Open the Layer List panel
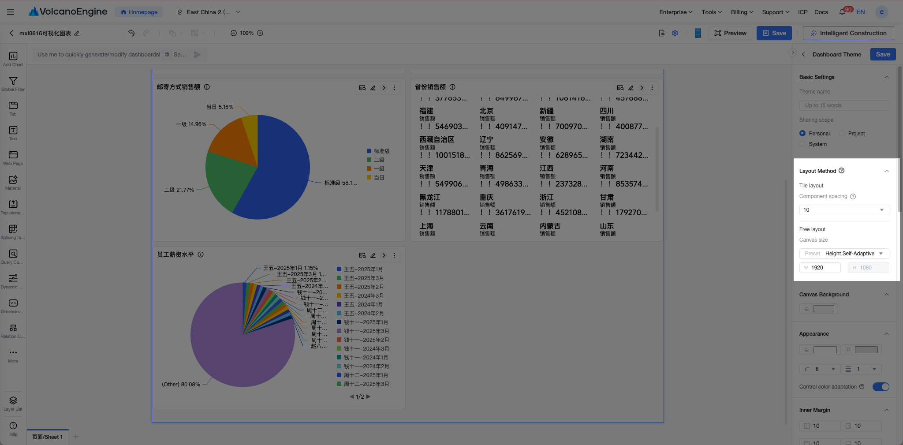 pyautogui.click(x=13, y=403)
